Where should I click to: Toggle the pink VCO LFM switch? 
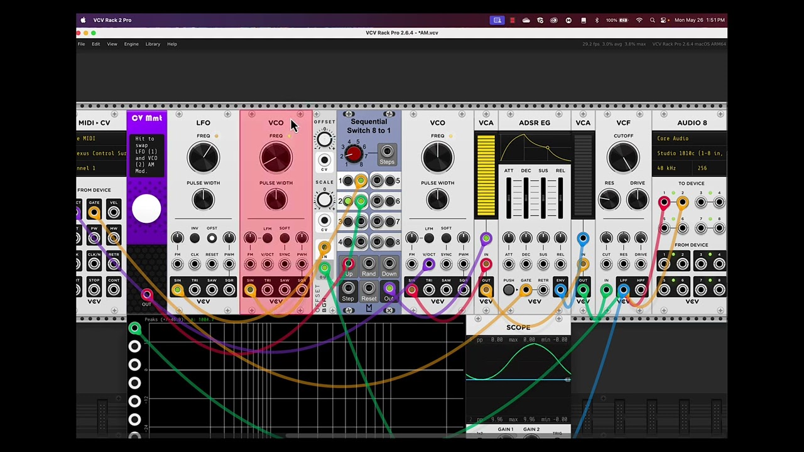tap(268, 238)
